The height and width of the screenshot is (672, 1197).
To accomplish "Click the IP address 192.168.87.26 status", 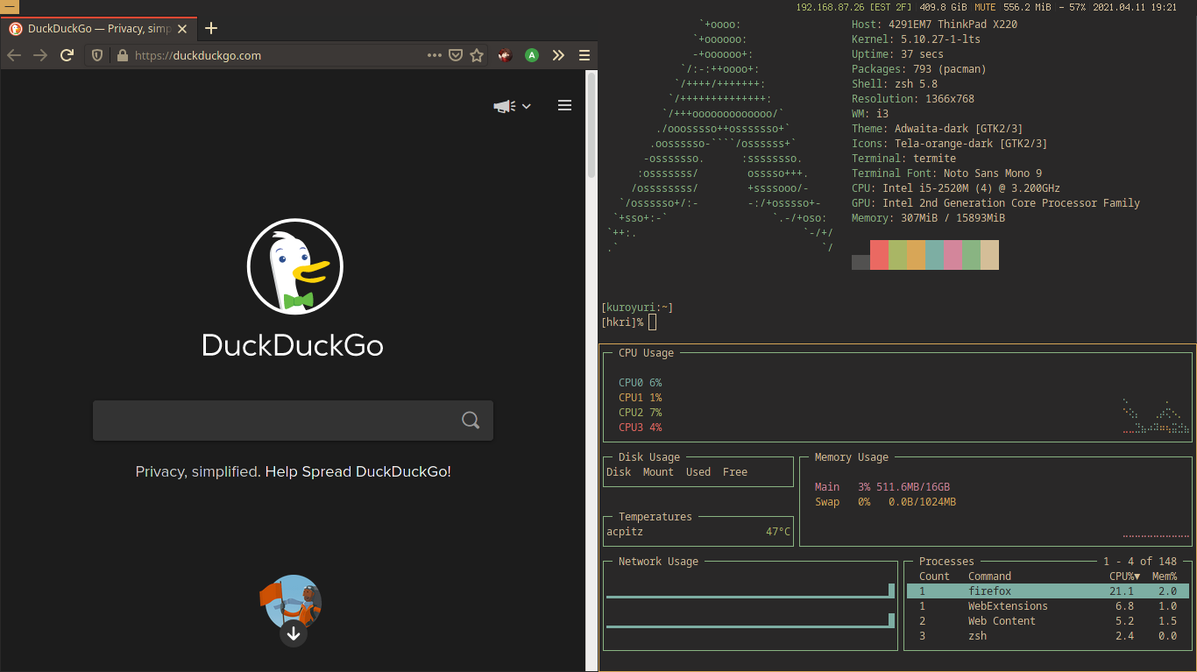I will (x=829, y=6).
